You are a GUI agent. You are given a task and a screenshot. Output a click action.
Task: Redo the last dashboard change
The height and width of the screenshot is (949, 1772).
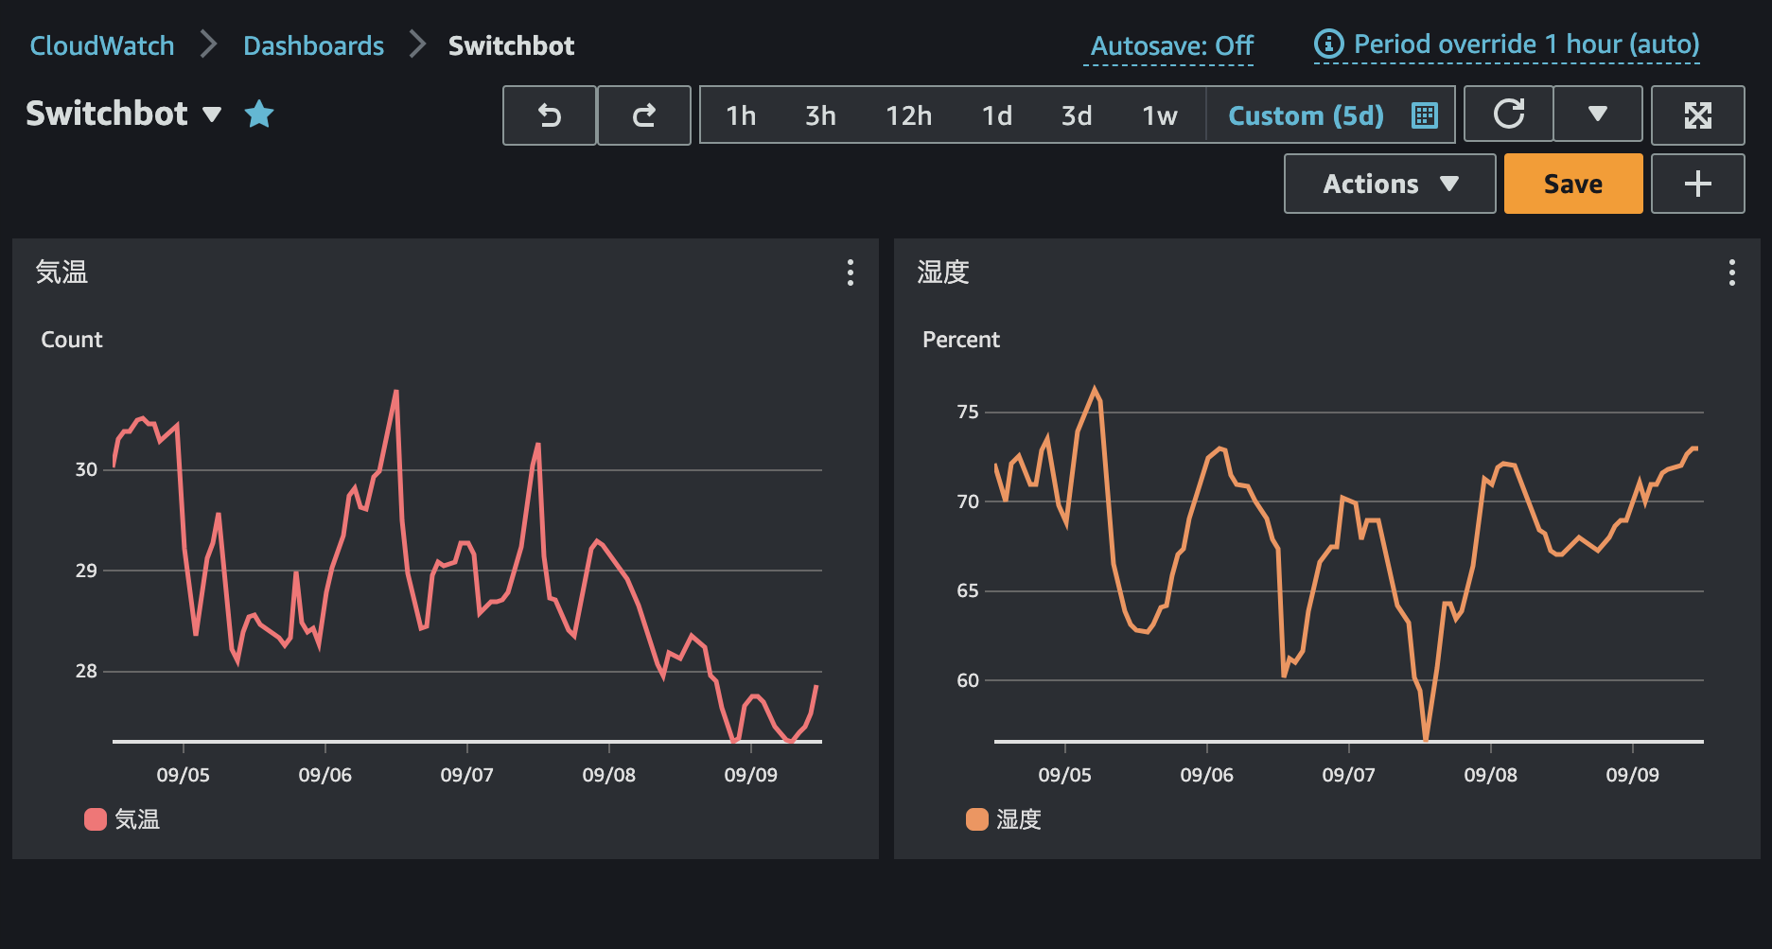click(x=643, y=114)
